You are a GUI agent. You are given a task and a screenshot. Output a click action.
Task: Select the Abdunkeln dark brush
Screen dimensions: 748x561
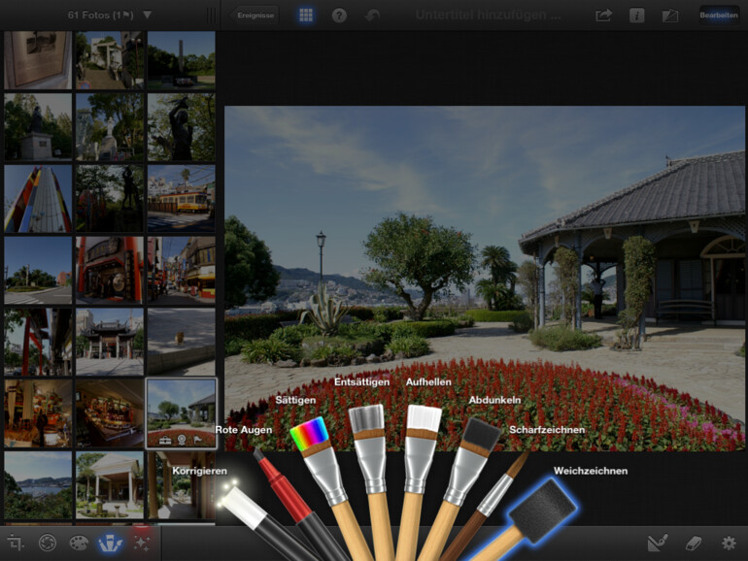pyautogui.click(x=478, y=439)
